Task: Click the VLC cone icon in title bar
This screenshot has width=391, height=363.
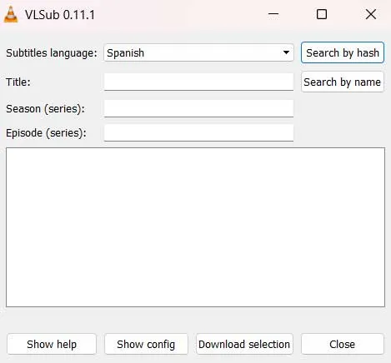Action: (11, 14)
